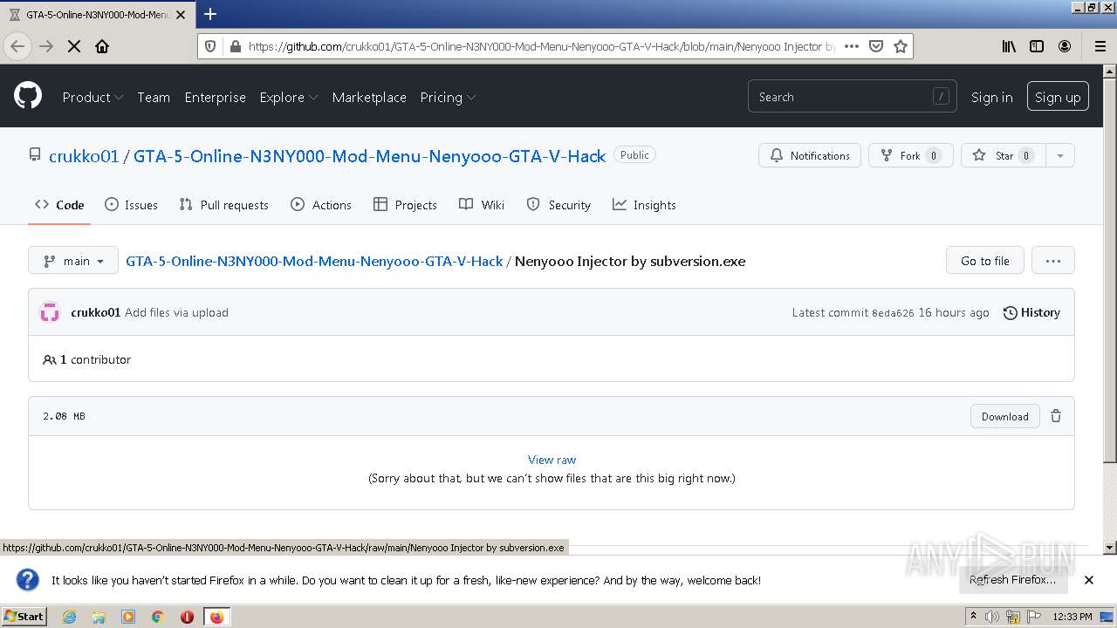Image resolution: width=1117 pixels, height=628 pixels.
Task: Open the file more-options menu
Action: coord(1053,261)
